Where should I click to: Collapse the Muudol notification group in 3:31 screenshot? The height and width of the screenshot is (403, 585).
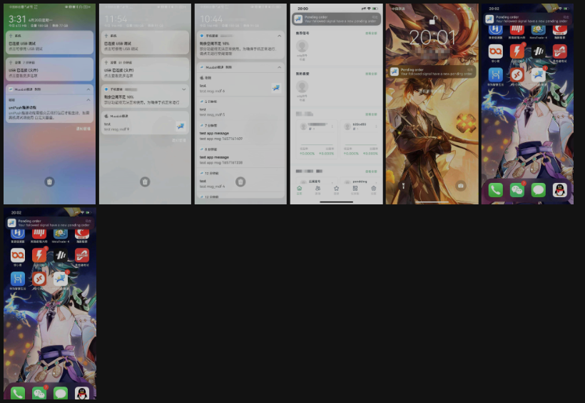[x=88, y=89]
